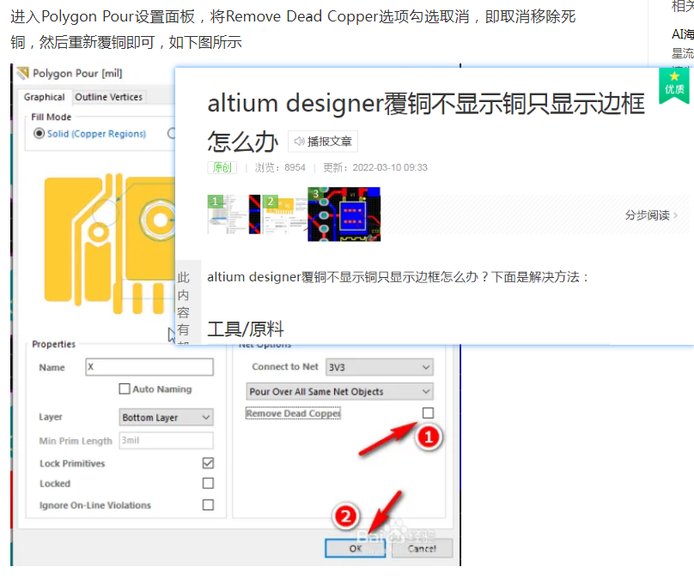Image resolution: width=694 pixels, height=579 pixels.
Task: Click 工具/原料 heading
Action: click(x=246, y=329)
